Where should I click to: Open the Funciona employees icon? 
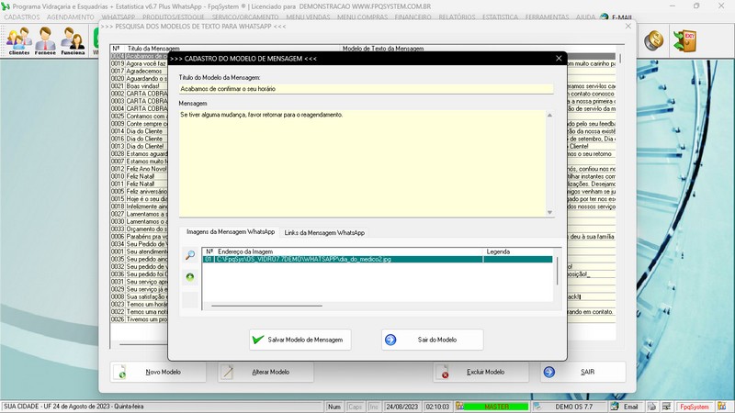73,40
